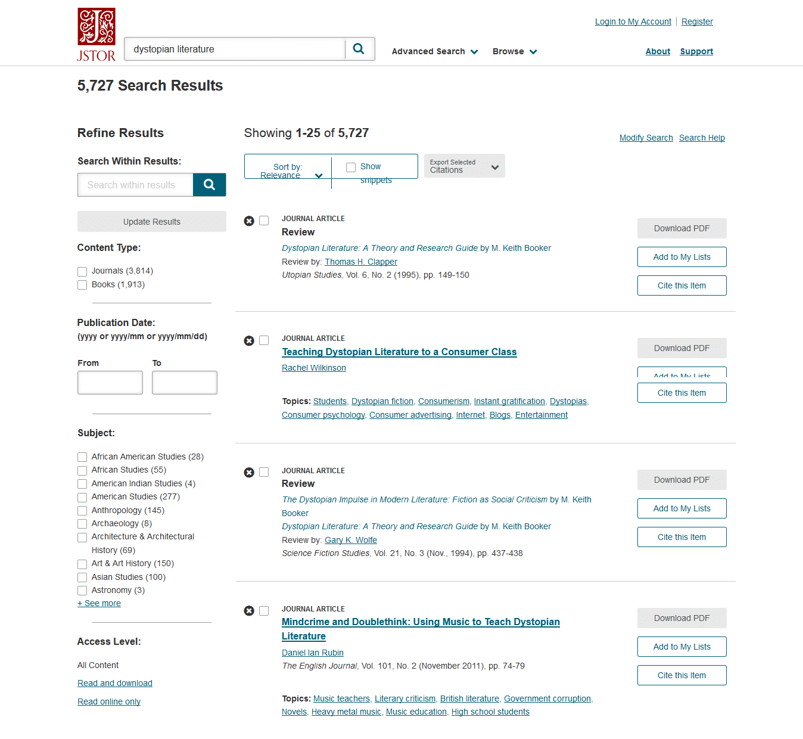
Task: Click author Daniel Ian Rubin
Action: pos(313,653)
